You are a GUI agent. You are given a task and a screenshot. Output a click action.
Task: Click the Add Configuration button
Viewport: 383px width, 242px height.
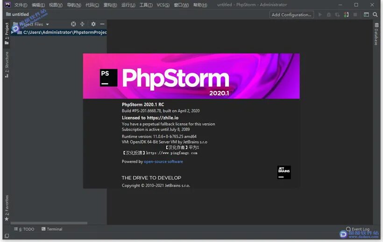(x=291, y=14)
